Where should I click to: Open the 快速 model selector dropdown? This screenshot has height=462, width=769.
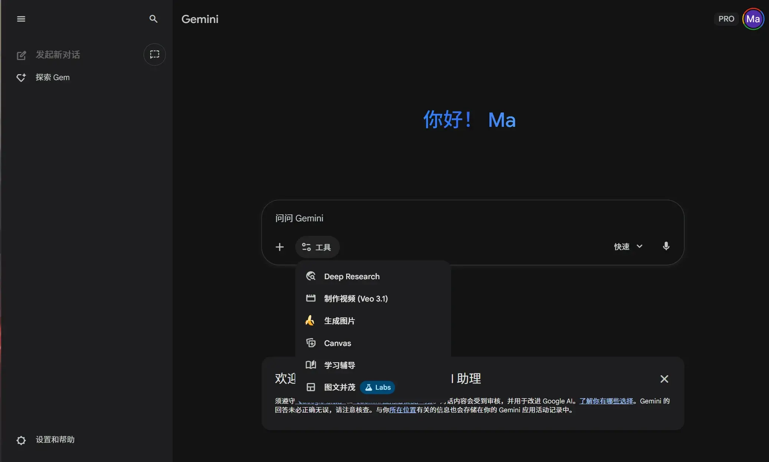pos(628,247)
